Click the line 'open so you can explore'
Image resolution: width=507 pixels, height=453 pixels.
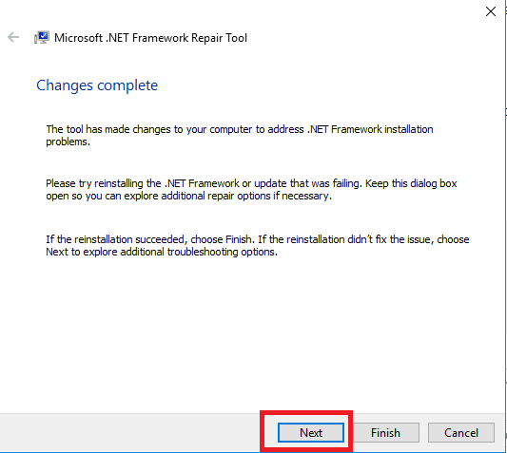click(x=189, y=196)
